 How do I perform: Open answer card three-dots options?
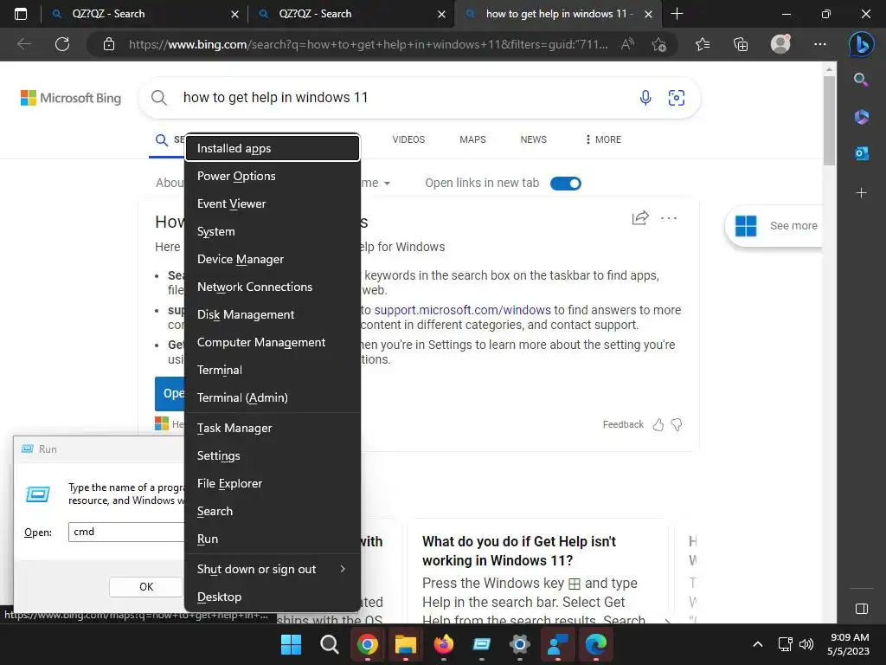tap(669, 217)
